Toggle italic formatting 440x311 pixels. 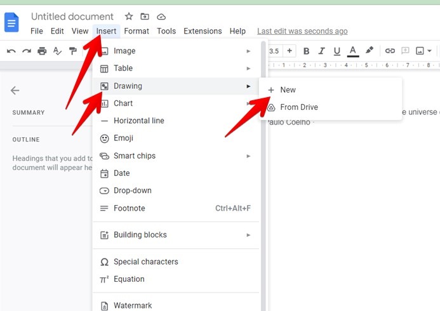(321, 51)
